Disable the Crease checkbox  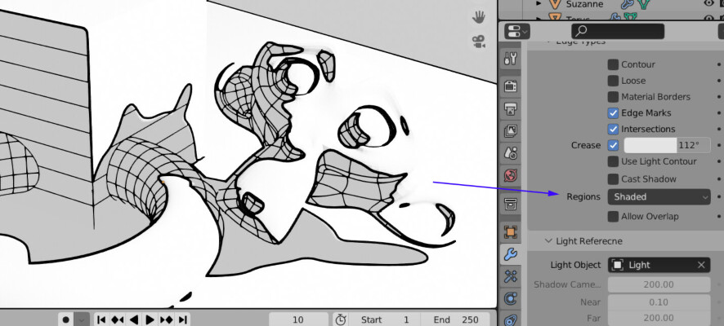pyautogui.click(x=613, y=145)
